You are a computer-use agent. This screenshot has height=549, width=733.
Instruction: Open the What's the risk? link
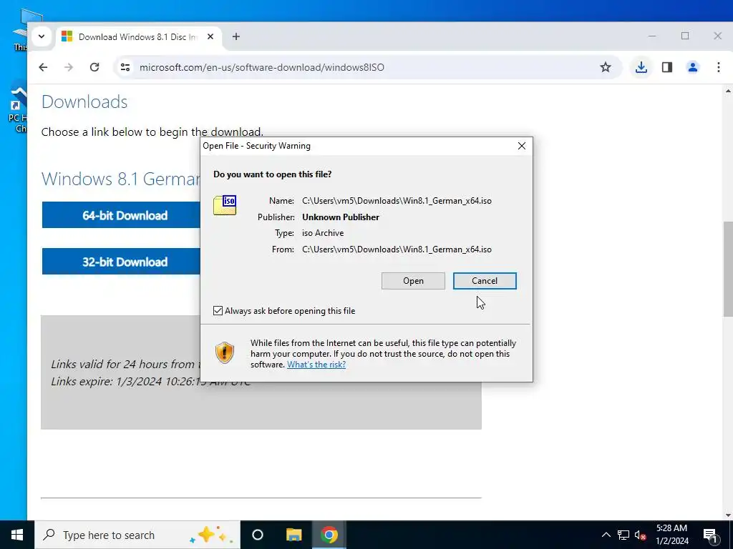(316, 365)
